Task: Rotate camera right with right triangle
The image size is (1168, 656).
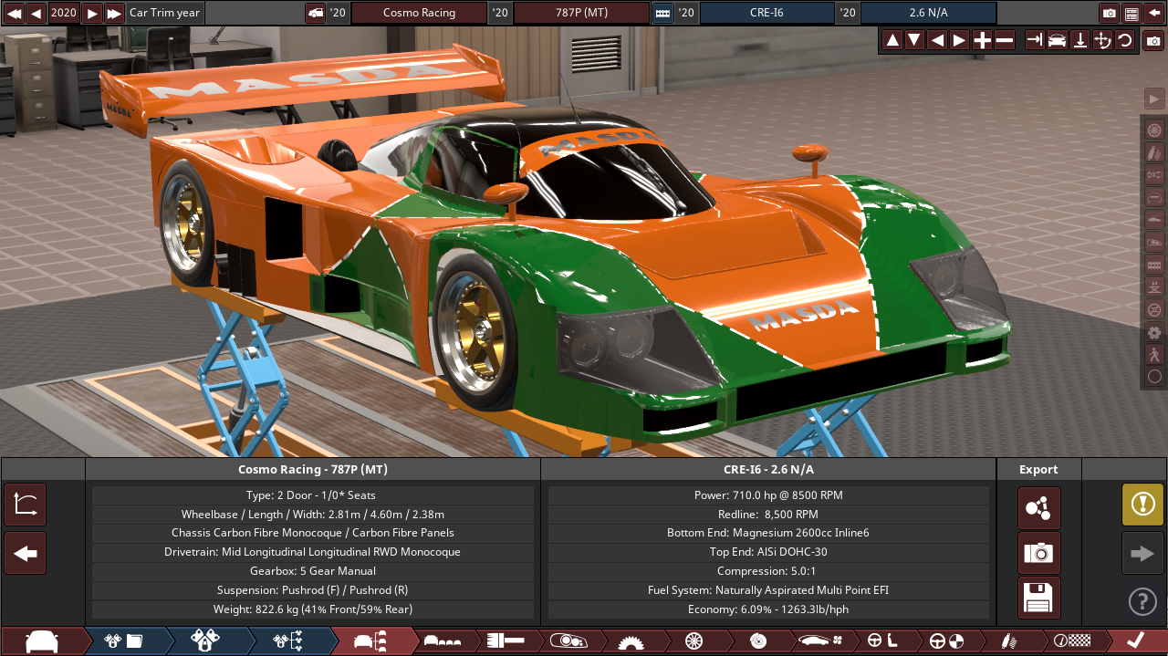Action: [x=959, y=40]
